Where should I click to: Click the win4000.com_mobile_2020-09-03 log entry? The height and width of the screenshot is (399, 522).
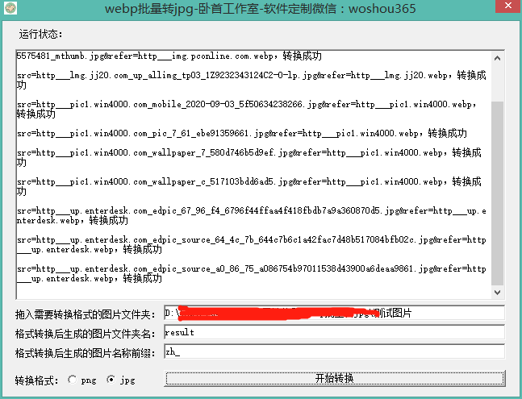(247, 109)
